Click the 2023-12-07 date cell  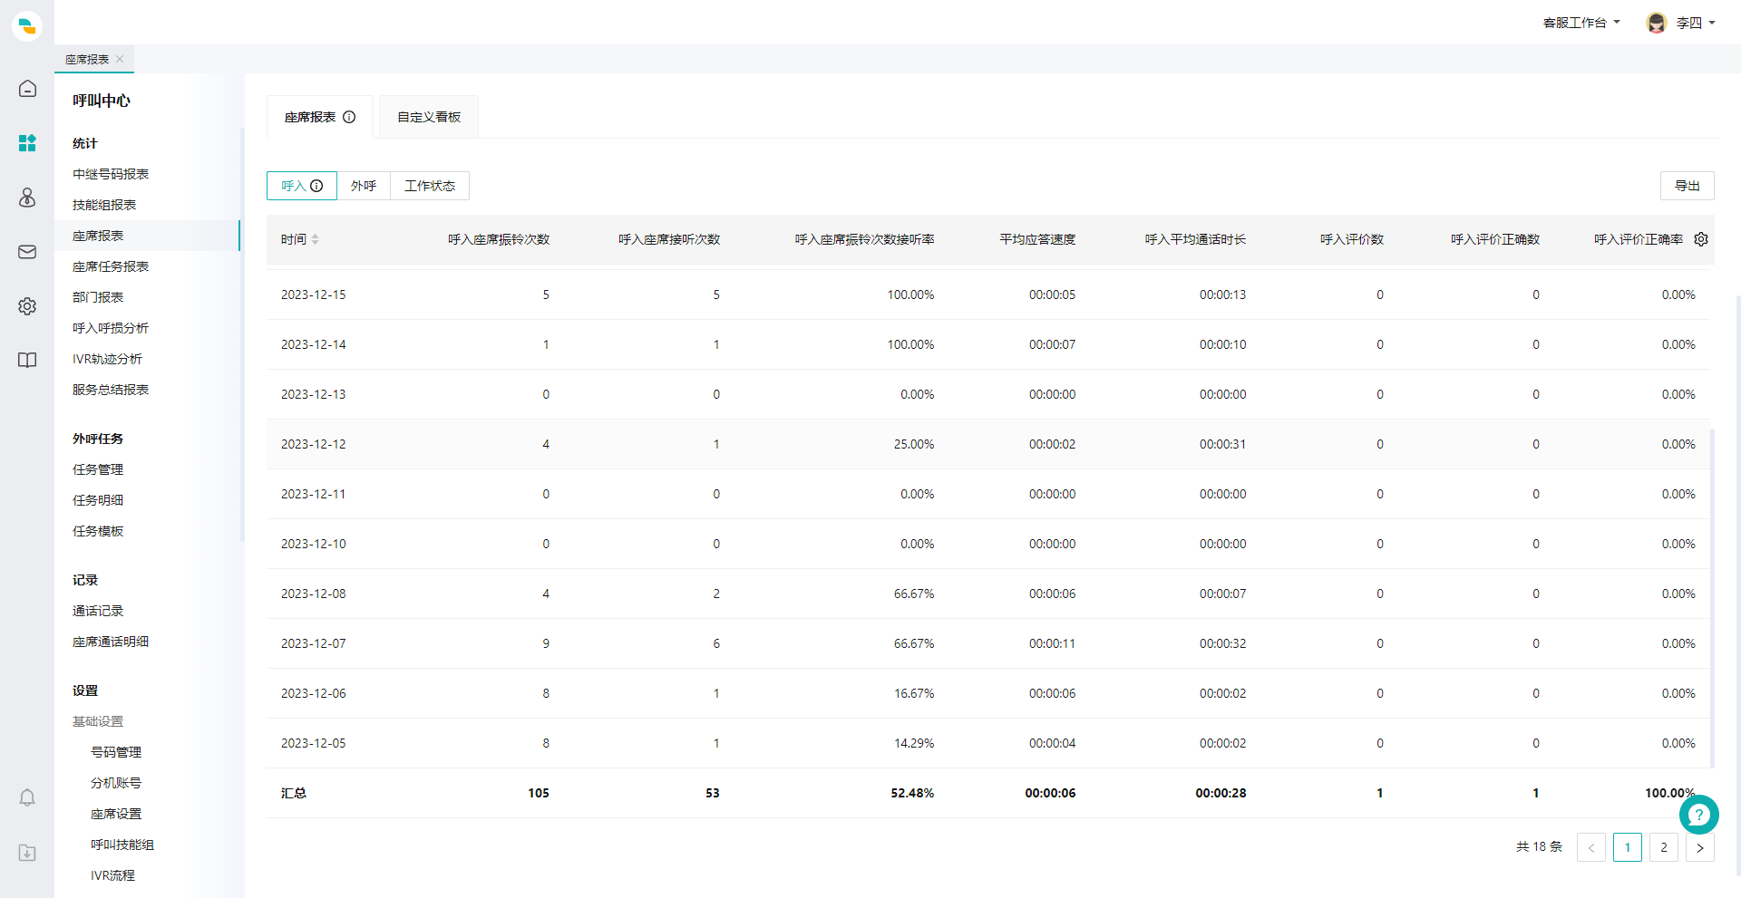[x=313, y=643]
